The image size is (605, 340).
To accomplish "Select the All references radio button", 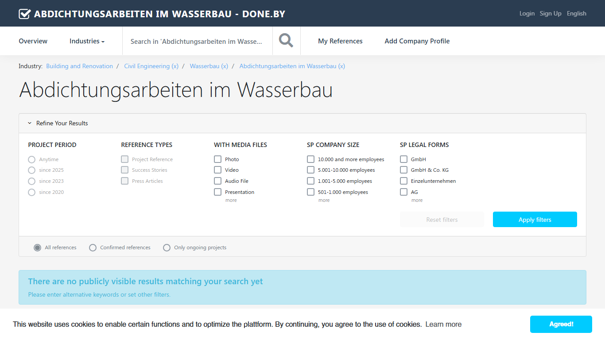I will [x=38, y=247].
